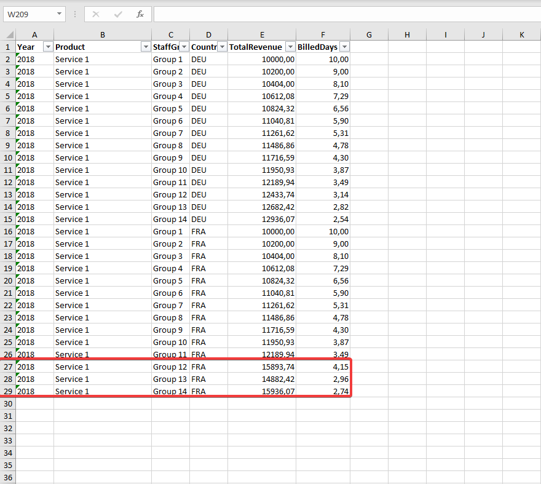
Task: Click the Cancel X icon in formula bar
Action: click(96, 14)
